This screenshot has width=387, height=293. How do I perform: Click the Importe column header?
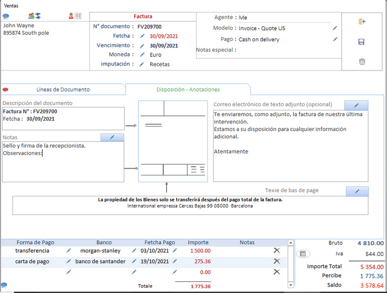tap(198, 243)
